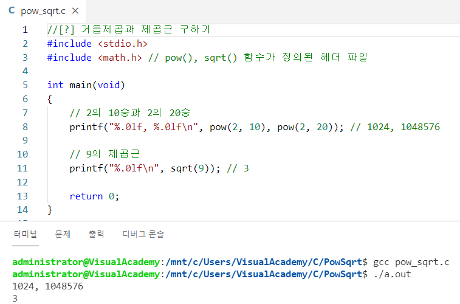Show the 출력 panel tab
460x304 pixels.
[x=96, y=234]
